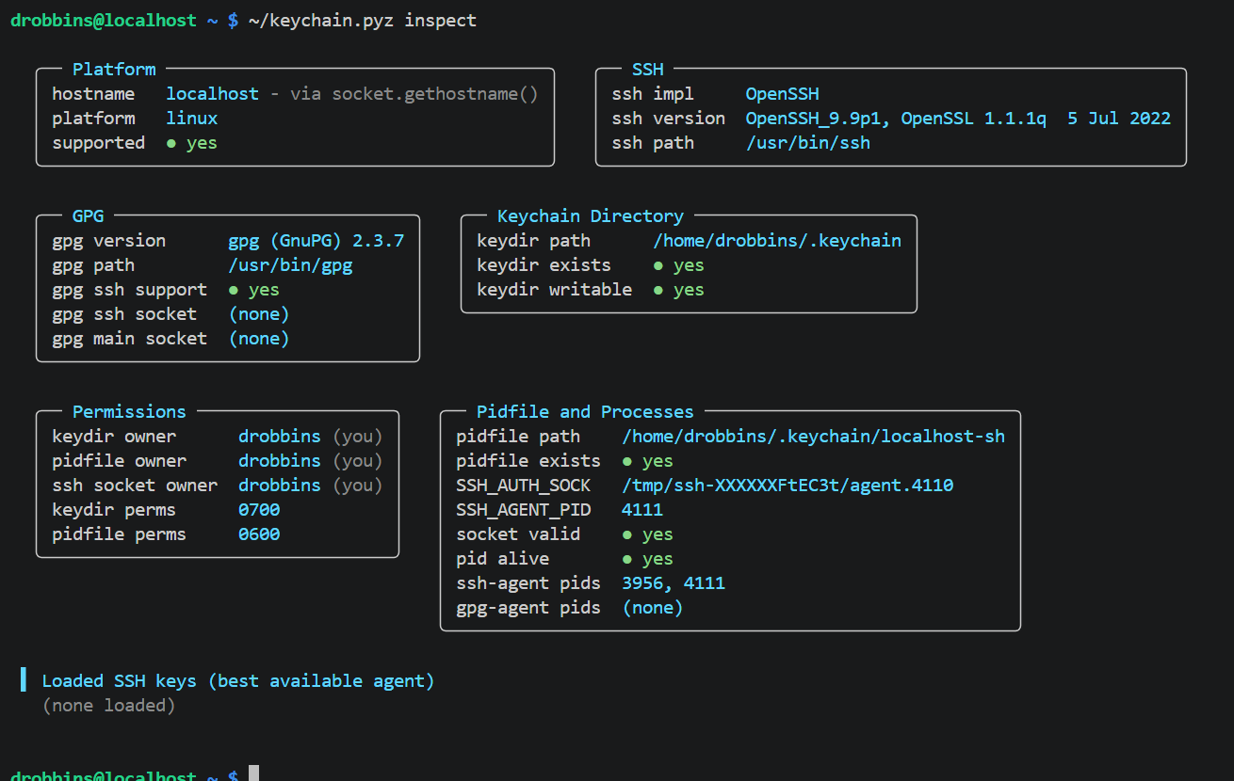Click the "socket valid" yes value

click(648, 534)
